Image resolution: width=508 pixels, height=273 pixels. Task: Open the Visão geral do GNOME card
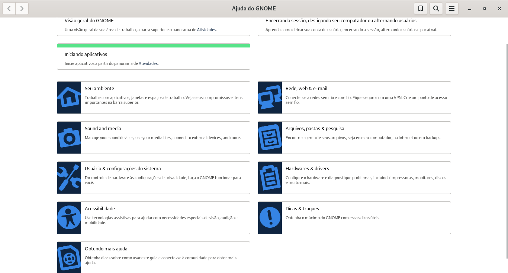[x=154, y=26]
